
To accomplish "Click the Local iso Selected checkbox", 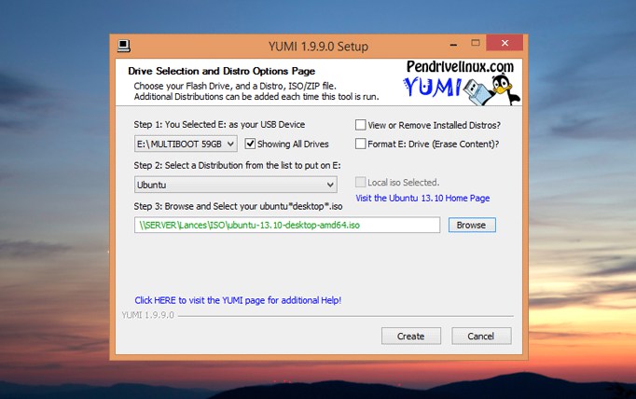I will pos(360,182).
